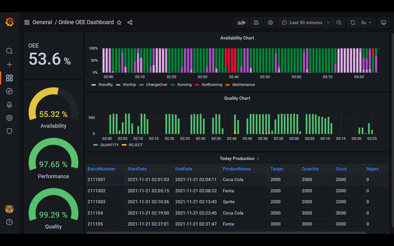The image size is (394, 246).
Task: Open the Last 90 minutes time picker
Action: pos(306,23)
